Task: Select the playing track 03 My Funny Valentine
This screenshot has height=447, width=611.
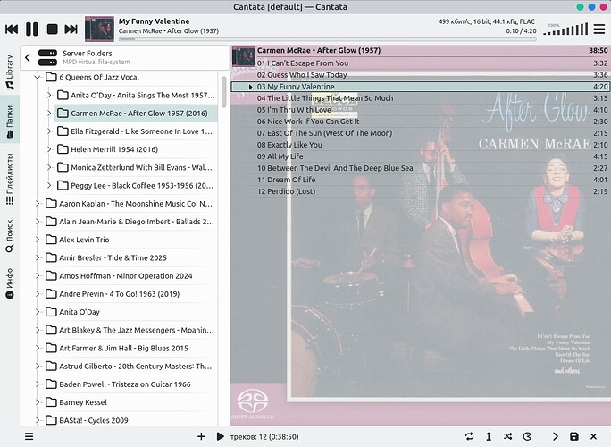Action: coord(420,87)
